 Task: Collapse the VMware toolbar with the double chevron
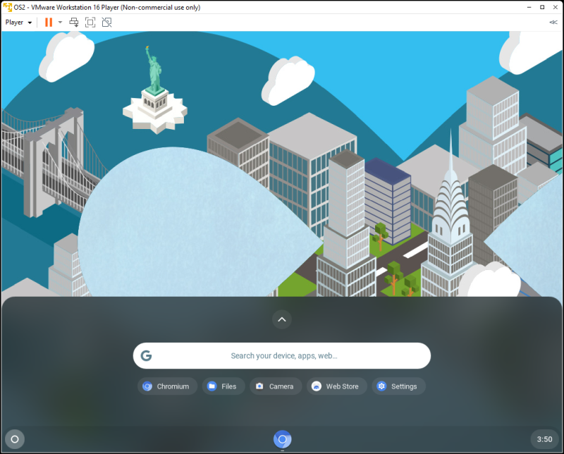tap(553, 23)
